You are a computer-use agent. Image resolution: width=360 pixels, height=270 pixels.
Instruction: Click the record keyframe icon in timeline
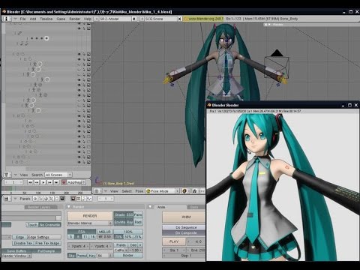click(64, 182)
